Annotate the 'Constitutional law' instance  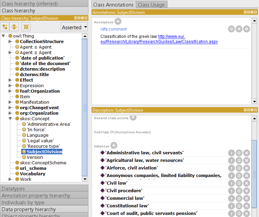coord(239,206)
